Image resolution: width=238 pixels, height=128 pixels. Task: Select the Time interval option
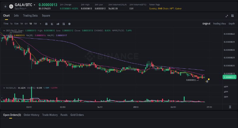pyautogui.click(x=6, y=24)
